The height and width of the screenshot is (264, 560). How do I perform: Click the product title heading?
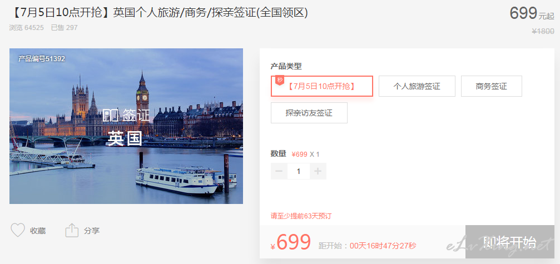(159, 13)
